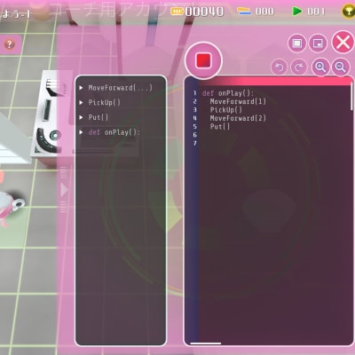Image resolution: width=355 pixels, height=355 pixels.
Task: Select Put() in the snippet list
Action: click(x=99, y=117)
